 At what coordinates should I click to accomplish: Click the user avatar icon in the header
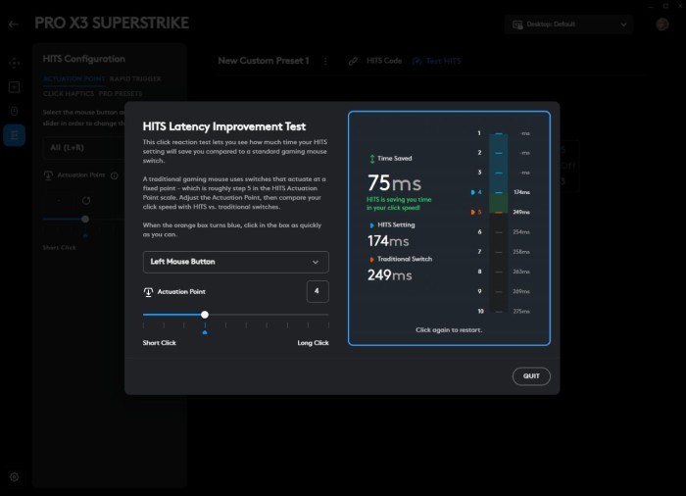click(661, 25)
